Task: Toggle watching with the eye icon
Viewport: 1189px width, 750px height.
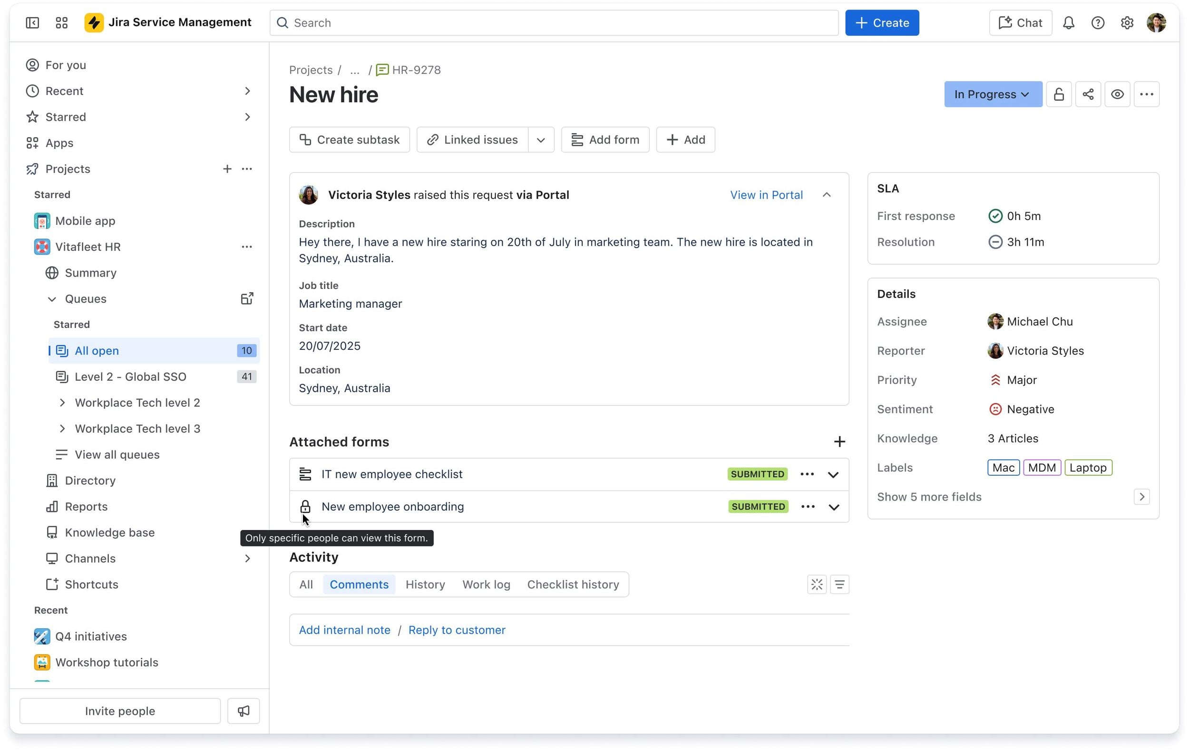Action: pyautogui.click(x=1117, y=94)
